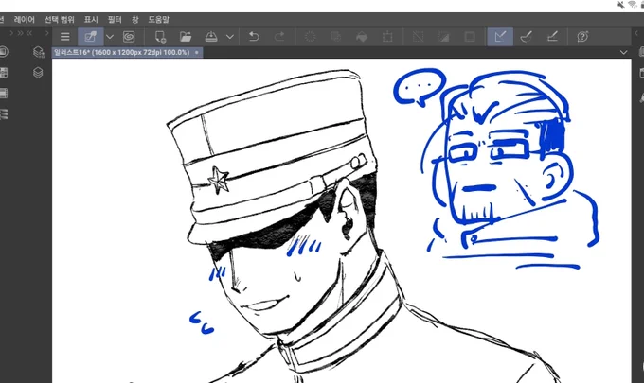Undo the last stroke
Viewport: 644px width, 383px height.
tap(254, 37)
